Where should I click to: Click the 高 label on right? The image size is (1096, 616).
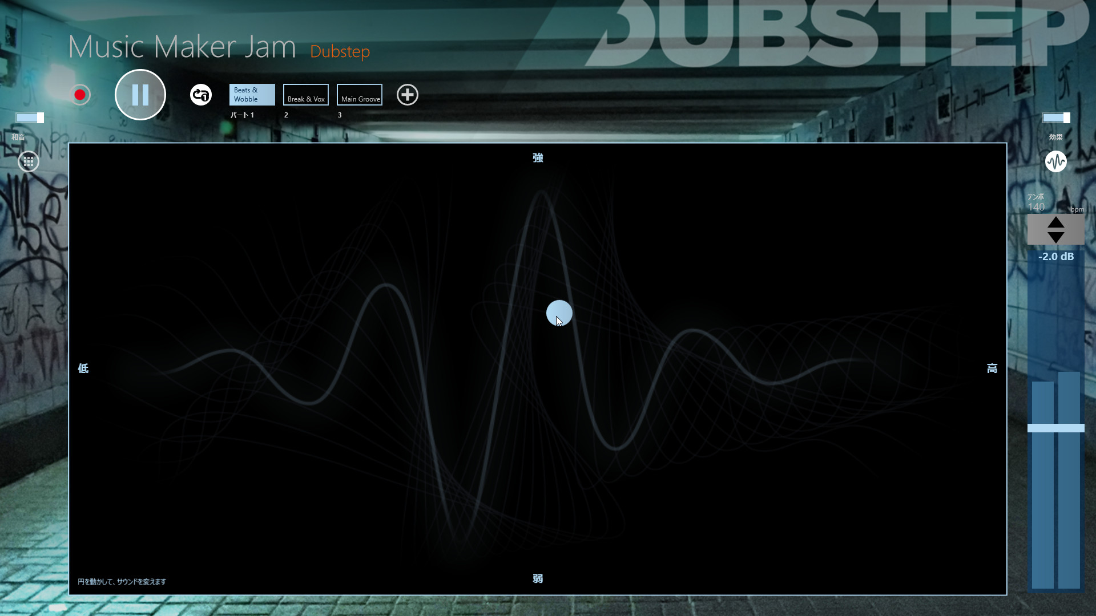992,368
